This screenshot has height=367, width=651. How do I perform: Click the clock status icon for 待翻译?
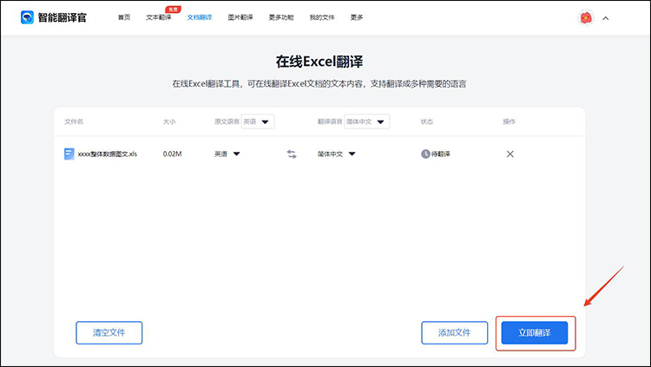(x=425, y=154)
